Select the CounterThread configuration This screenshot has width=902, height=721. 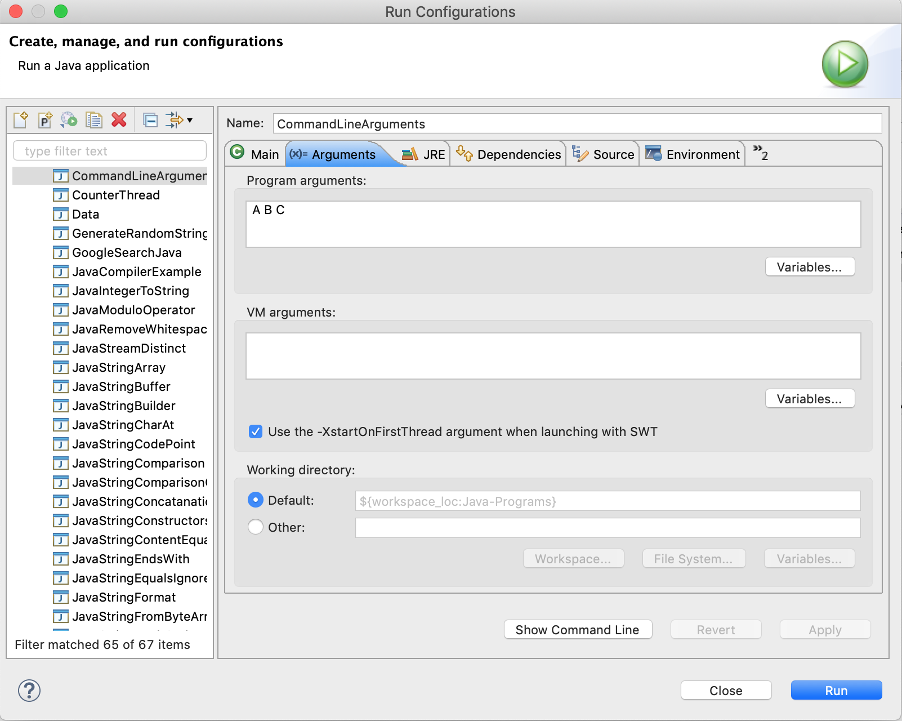pos(106,195)
